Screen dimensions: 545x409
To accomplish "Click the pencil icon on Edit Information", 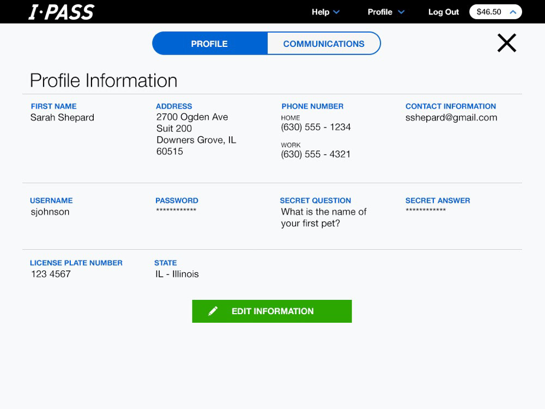I will pyautogui.click(x=213, y=311).
